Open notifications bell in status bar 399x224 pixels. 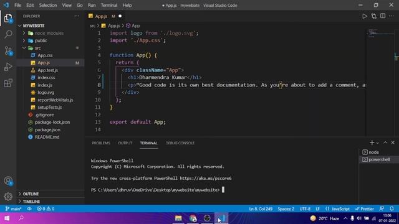[392, 209]
